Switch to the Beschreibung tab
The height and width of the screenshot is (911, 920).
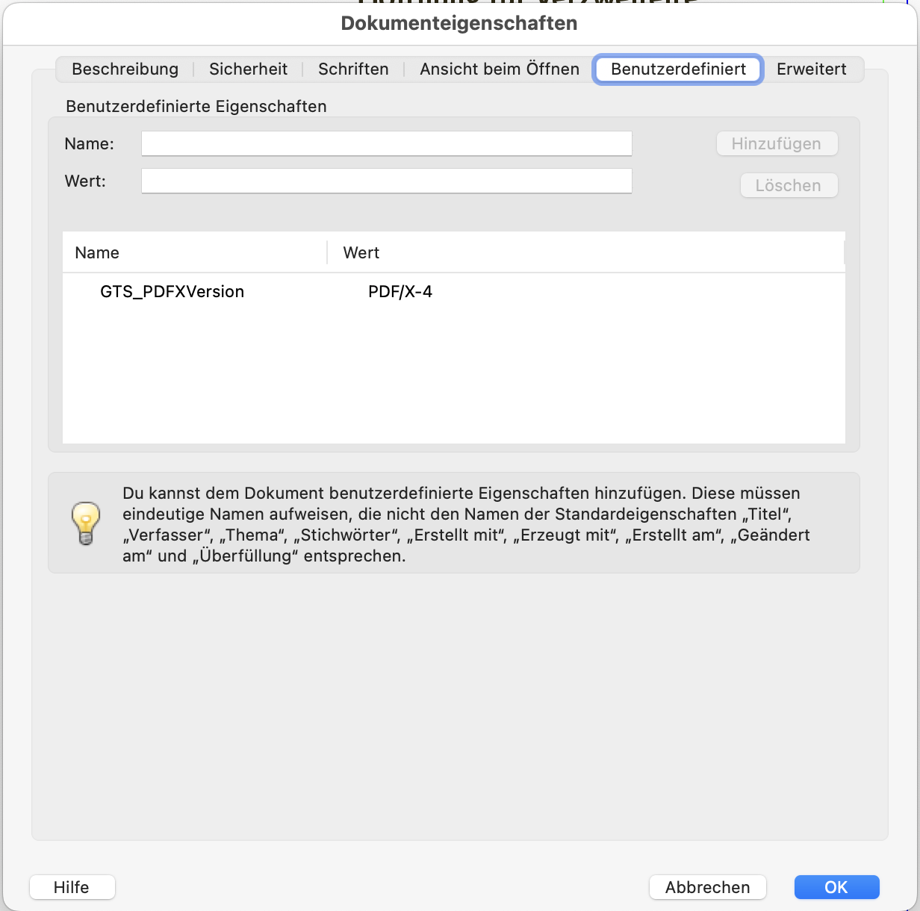click(125, 69)
